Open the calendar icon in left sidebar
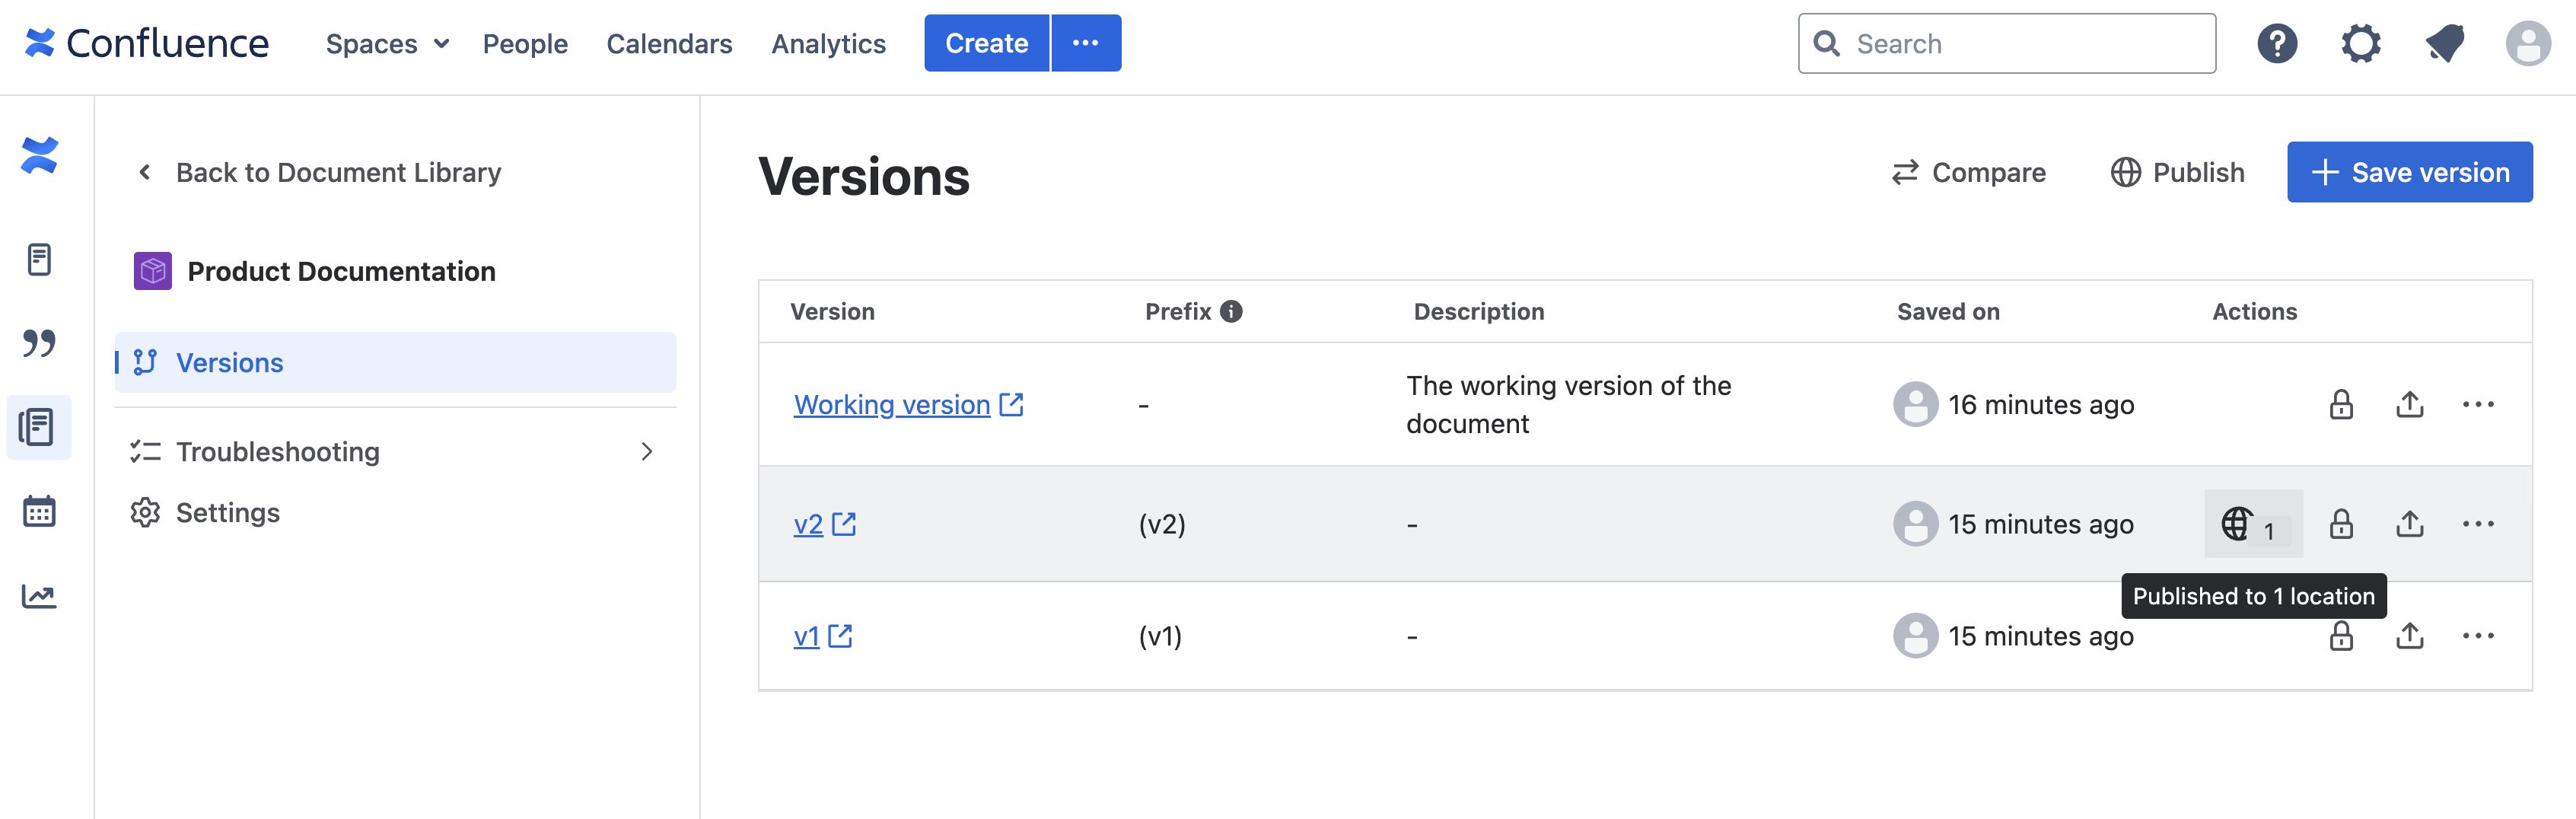 click(39, 511)
